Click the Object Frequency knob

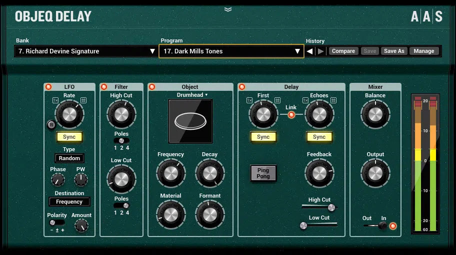[x=170, y=174]
